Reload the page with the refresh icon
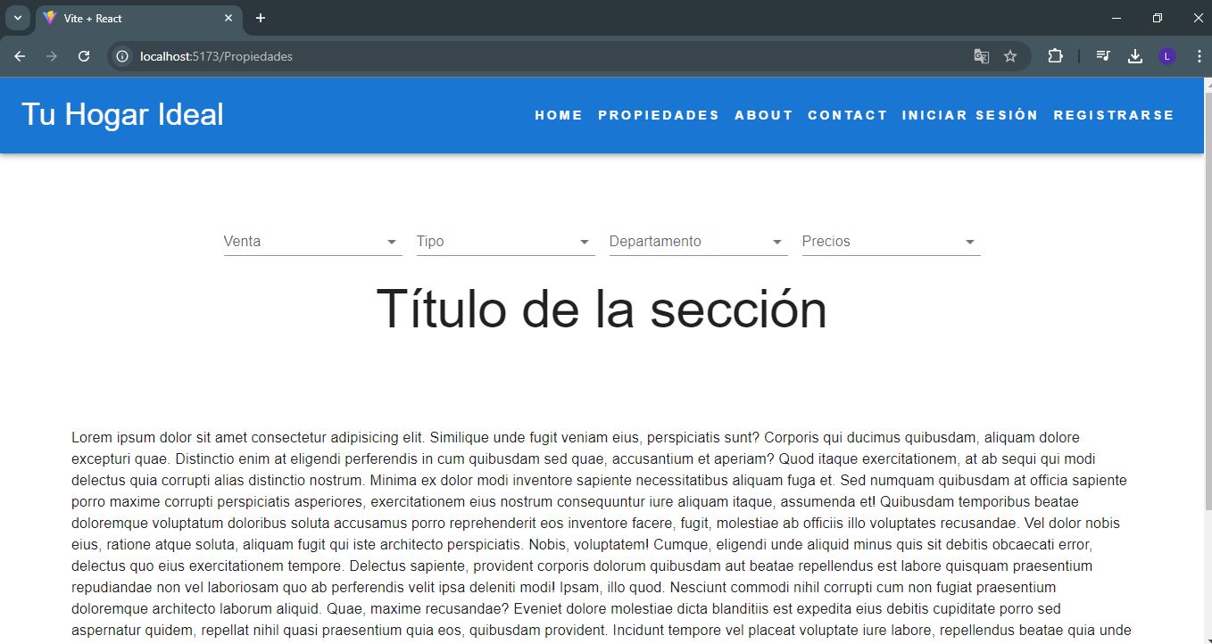 coord(84,56)
